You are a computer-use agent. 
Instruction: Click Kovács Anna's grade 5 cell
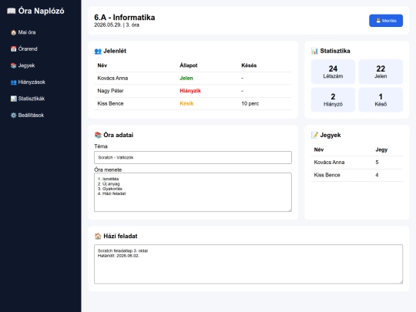(377, 163)
